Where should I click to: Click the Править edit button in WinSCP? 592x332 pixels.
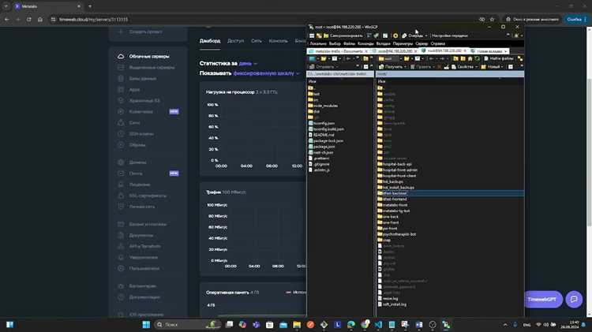[421, 67]
